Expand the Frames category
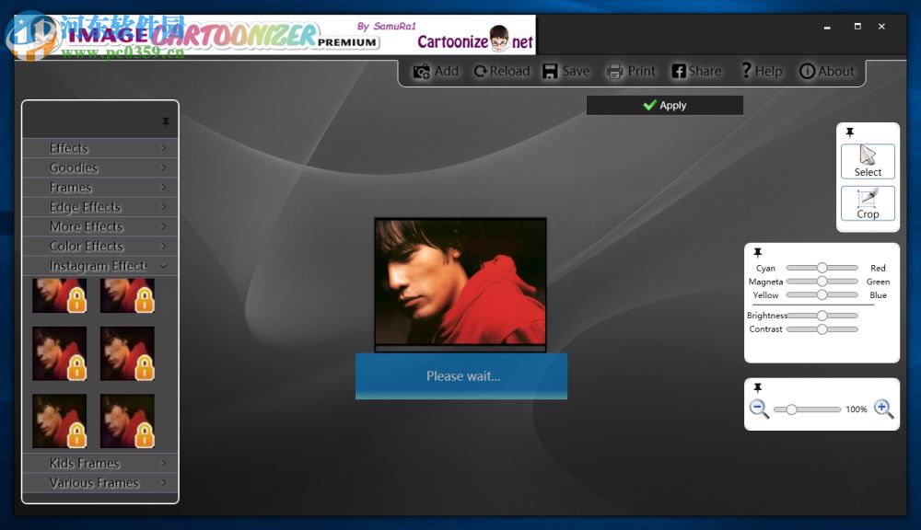This screenshot has height=530, width=921. [100, 187]
